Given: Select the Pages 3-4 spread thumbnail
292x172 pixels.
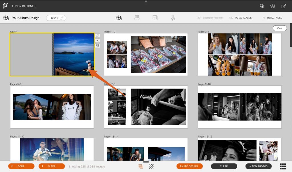Looking at the screenshot, I should tap(240, 54).
